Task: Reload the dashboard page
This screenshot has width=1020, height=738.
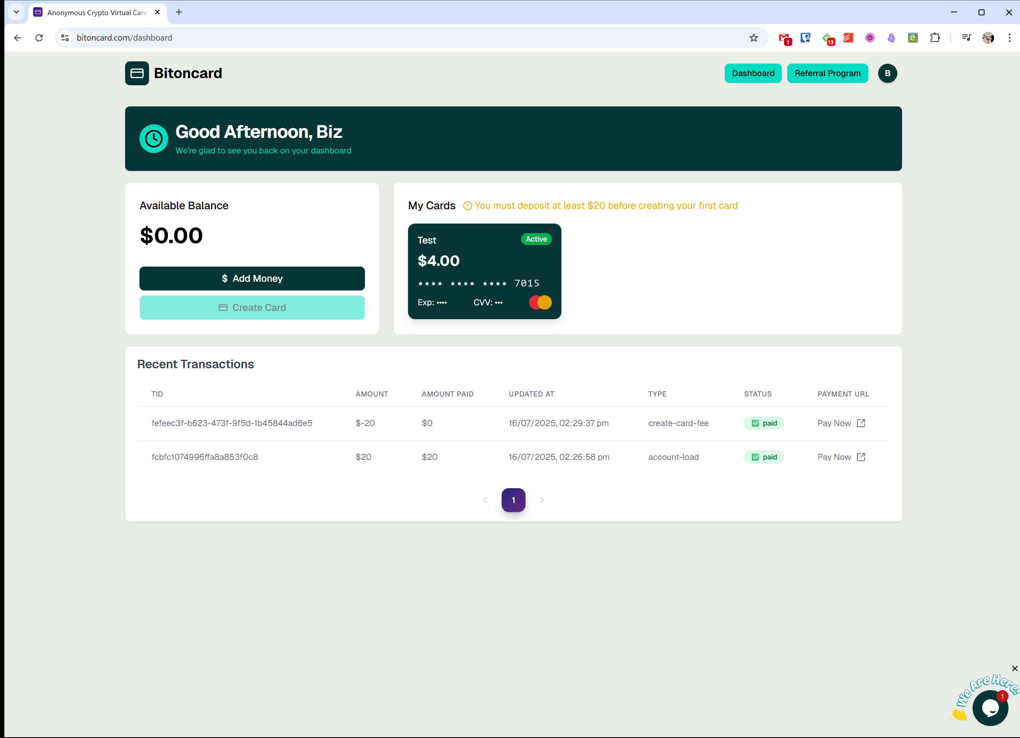Action: pos(39,38)
